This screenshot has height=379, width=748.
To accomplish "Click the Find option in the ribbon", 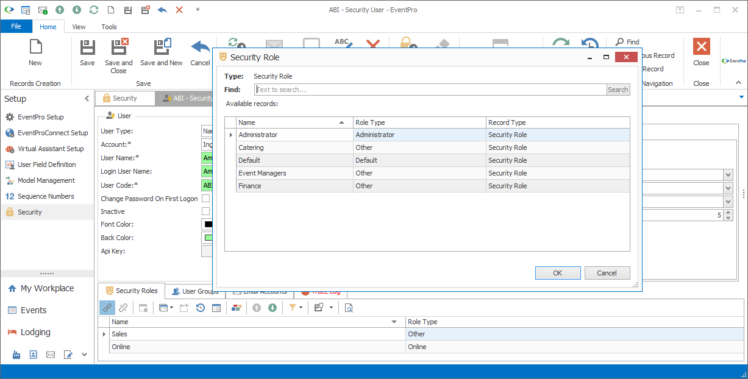I will click(627, 42).
